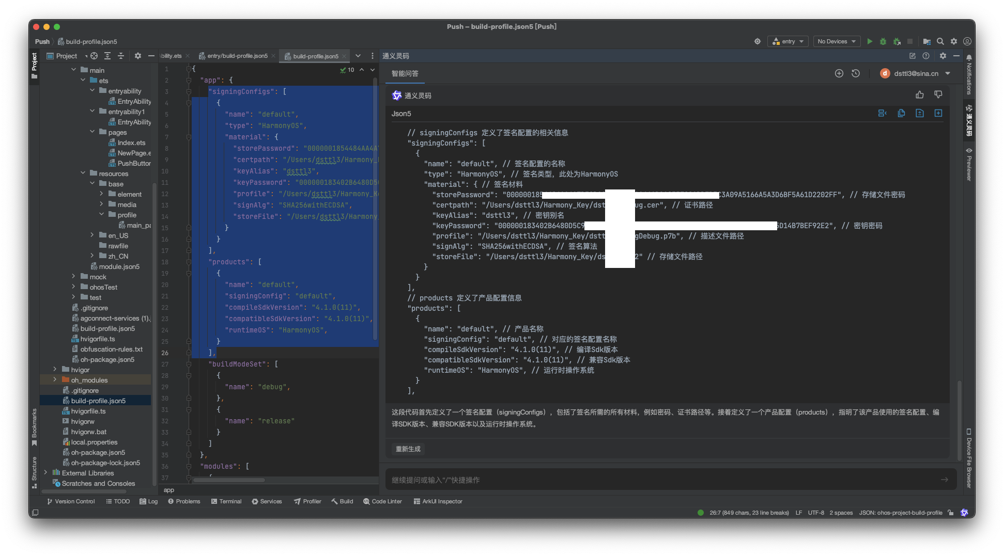Expand External Libraries node
The width and height of the screenshot is (1004, 556).
[45, 472]
